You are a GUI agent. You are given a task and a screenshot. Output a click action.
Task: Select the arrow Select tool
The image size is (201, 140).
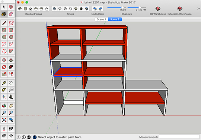coord(4,7)
